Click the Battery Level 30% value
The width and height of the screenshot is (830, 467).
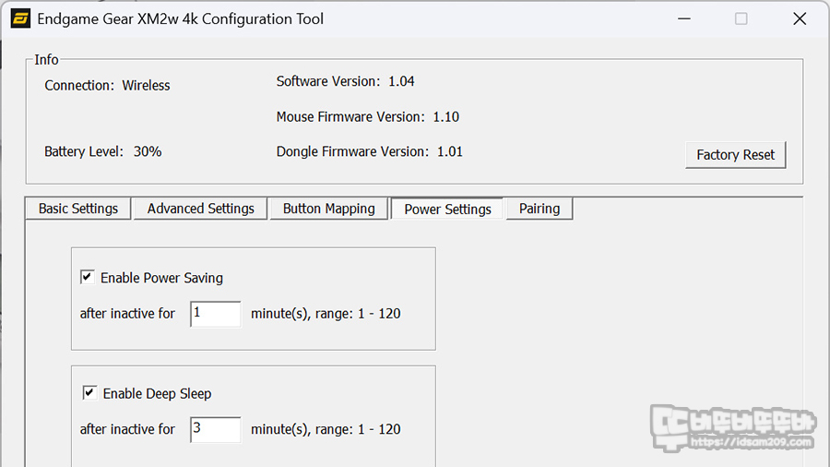pos(148,151)
